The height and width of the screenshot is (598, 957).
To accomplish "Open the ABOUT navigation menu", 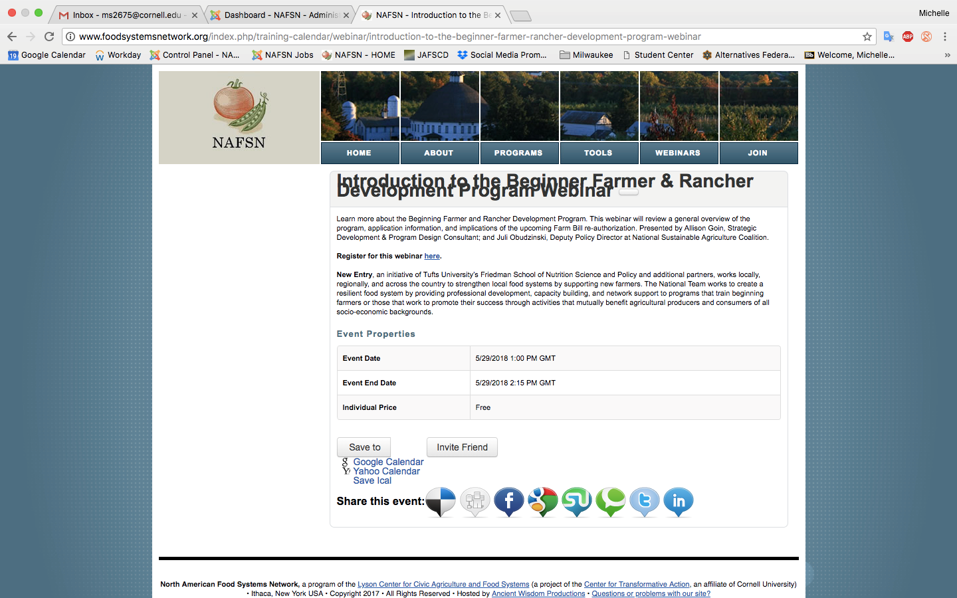I will point(440,153).
